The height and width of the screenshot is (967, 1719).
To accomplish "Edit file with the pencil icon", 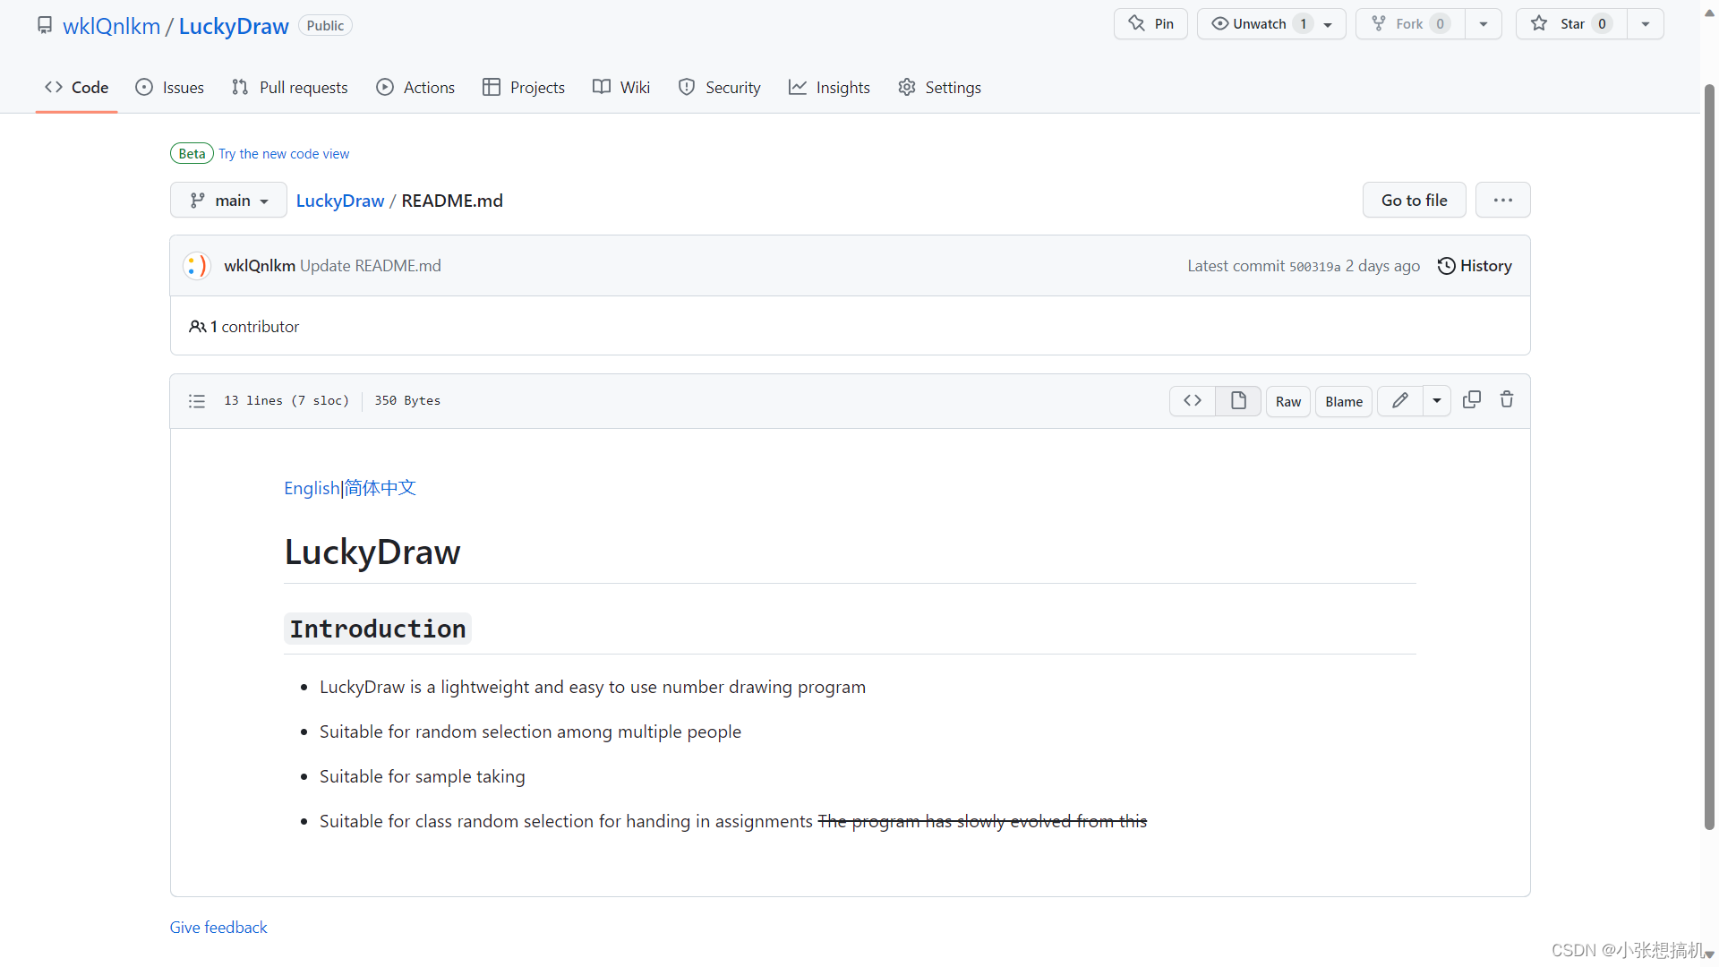I will (x=1400, y=401).
